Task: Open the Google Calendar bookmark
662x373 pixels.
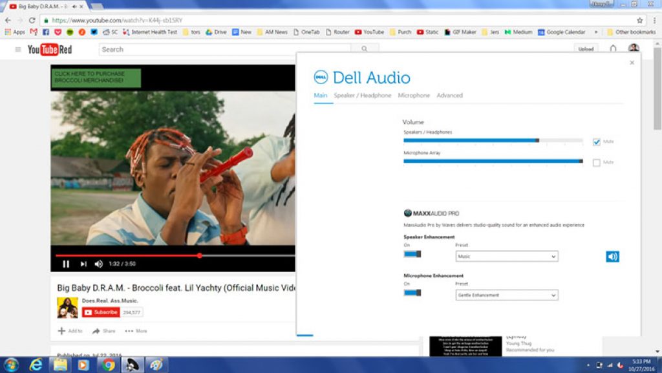Action: [x=562, y=32]
